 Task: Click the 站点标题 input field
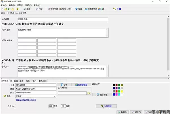point(63,19)
